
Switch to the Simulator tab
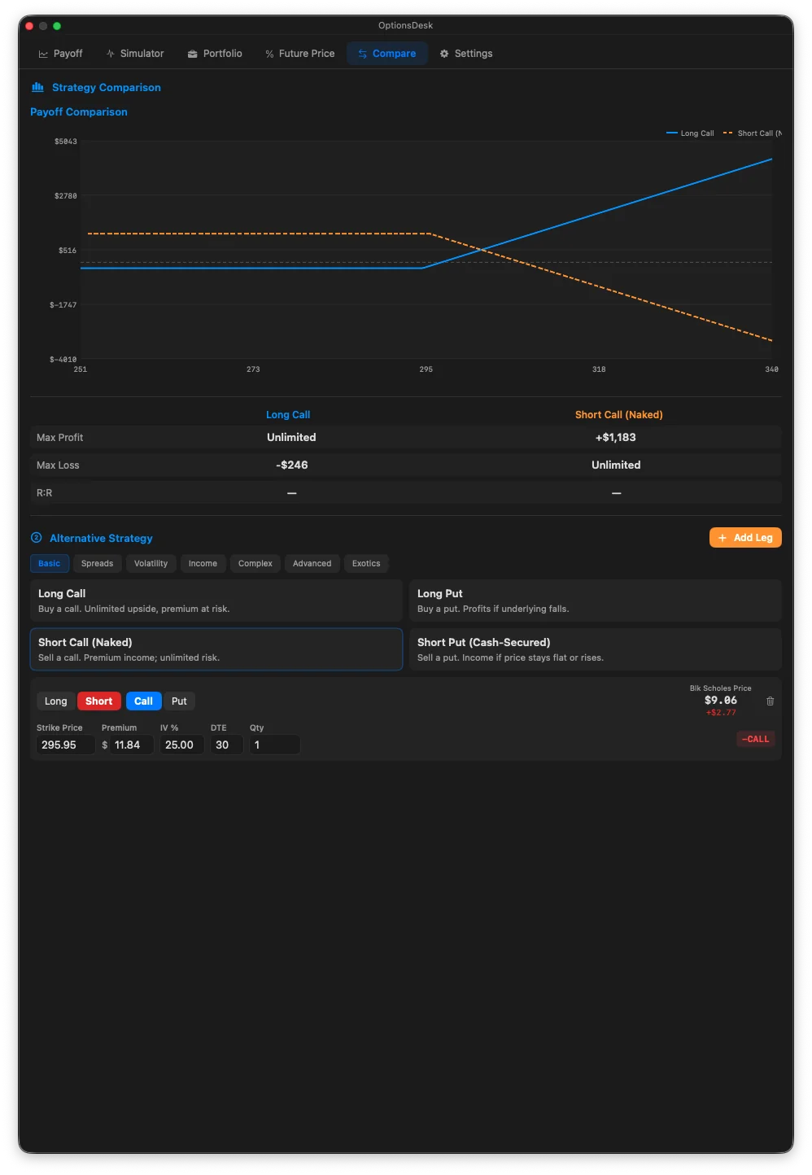pyautogui.click(x=135, y=54)
